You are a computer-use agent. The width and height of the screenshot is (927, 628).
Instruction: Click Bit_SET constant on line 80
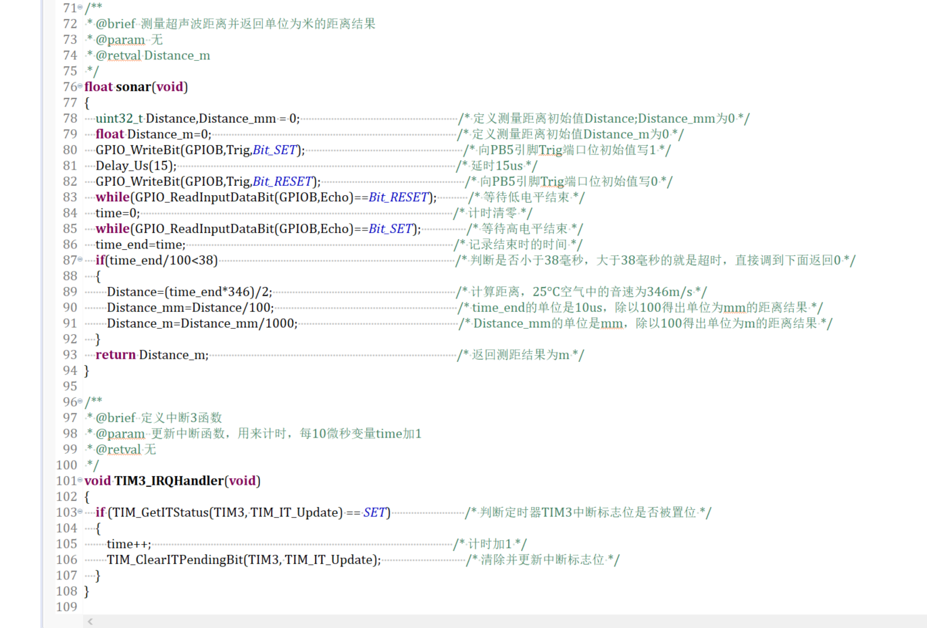(275, 150)
